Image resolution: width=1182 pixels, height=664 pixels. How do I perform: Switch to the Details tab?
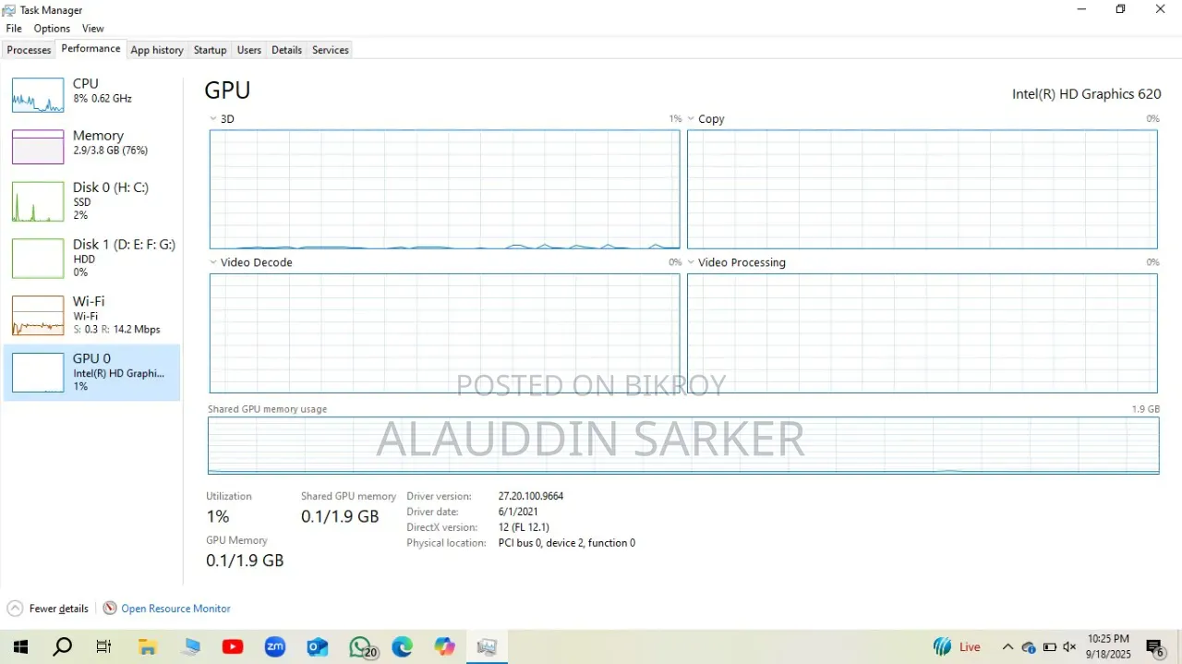click(x=286, y=50)
